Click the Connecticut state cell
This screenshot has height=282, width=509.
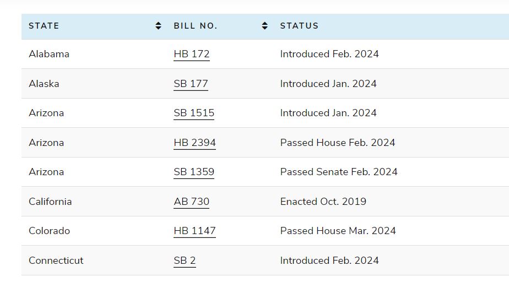point(56,261)
